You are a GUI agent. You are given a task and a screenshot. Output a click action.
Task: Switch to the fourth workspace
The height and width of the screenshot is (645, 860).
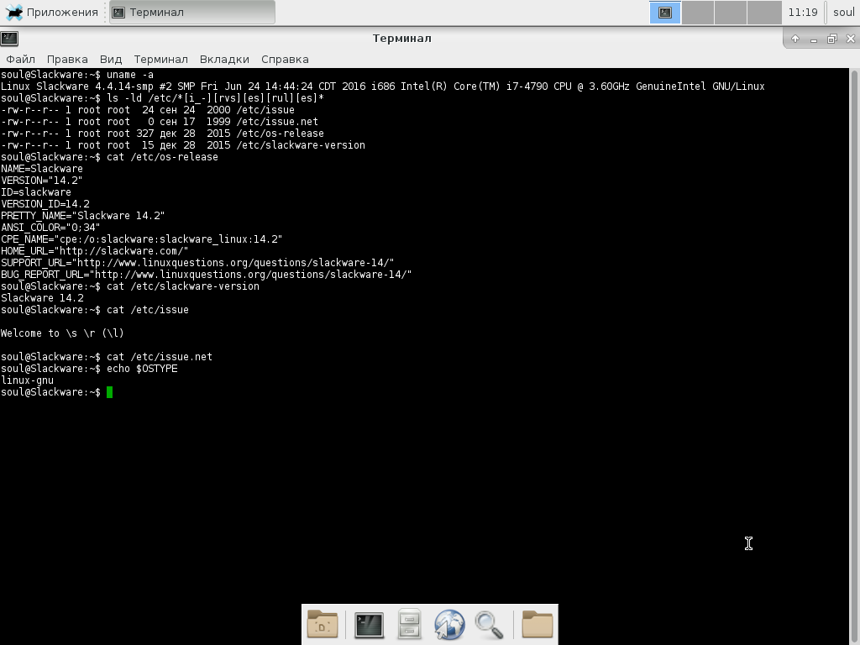coord(764,13)
